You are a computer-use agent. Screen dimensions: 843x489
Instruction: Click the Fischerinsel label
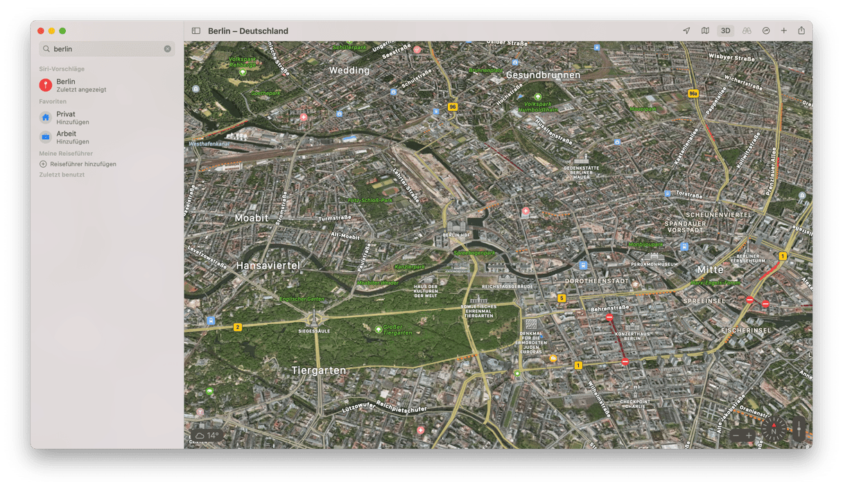click(x=746, y=330)
